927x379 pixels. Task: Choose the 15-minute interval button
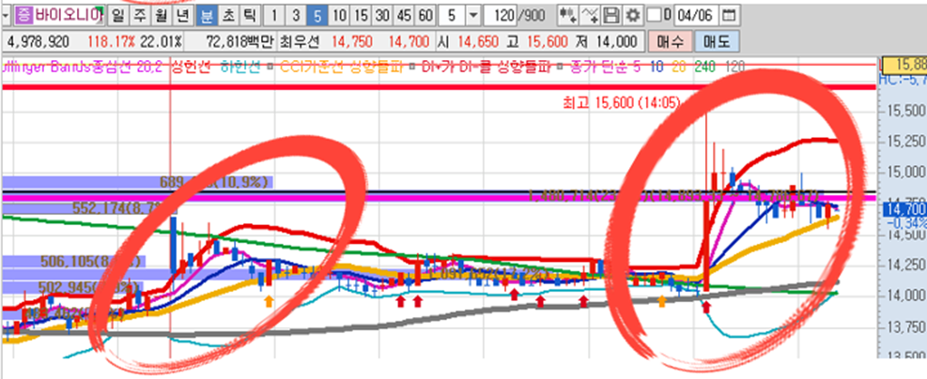coord(362,15)
